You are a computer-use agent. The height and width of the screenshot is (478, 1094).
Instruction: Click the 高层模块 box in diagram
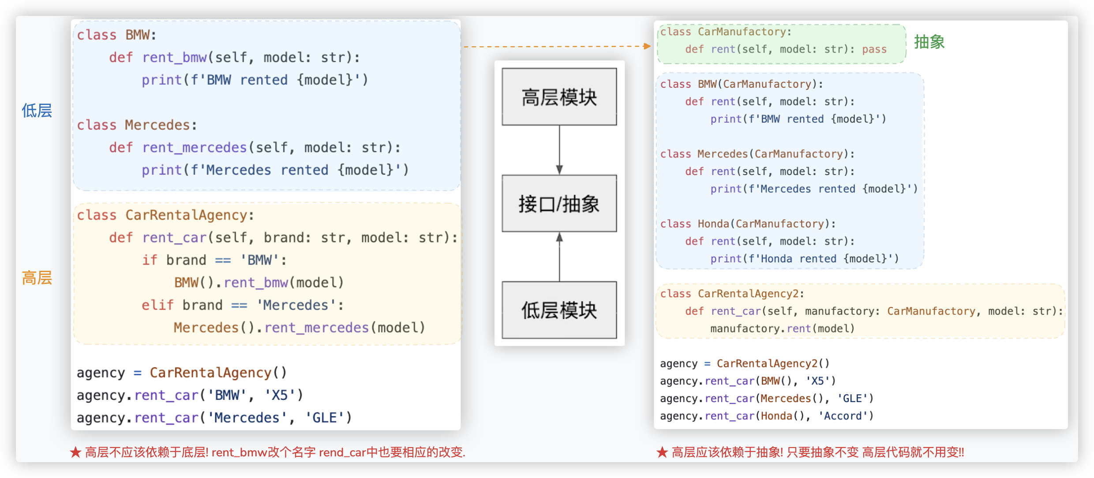[x=559, y=97]
